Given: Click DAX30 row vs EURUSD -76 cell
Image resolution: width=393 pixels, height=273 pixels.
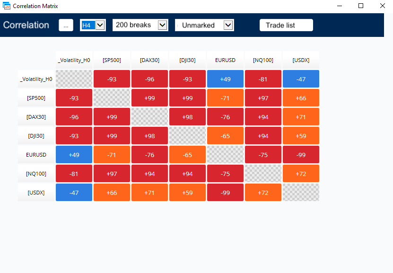Looking at the screenshot, I should click(225, 117).
